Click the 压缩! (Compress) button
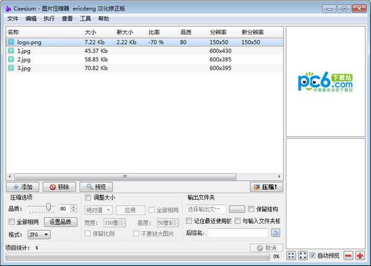This screenshot has height=266, width=371. click(x=265, y=187)
